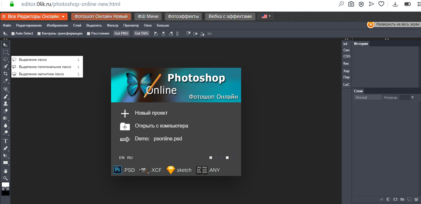Select the Text tool

point(5,141)
